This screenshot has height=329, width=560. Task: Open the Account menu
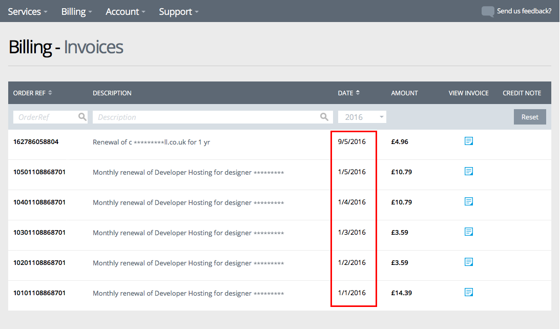[126, 11]
